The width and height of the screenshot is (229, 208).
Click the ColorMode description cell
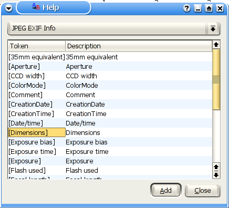tap(139, 86)
